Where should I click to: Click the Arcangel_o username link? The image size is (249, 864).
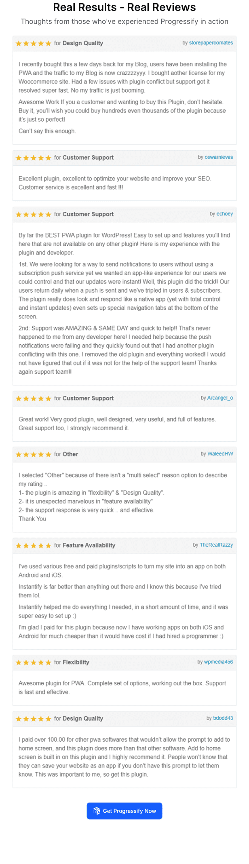[220, 398]
